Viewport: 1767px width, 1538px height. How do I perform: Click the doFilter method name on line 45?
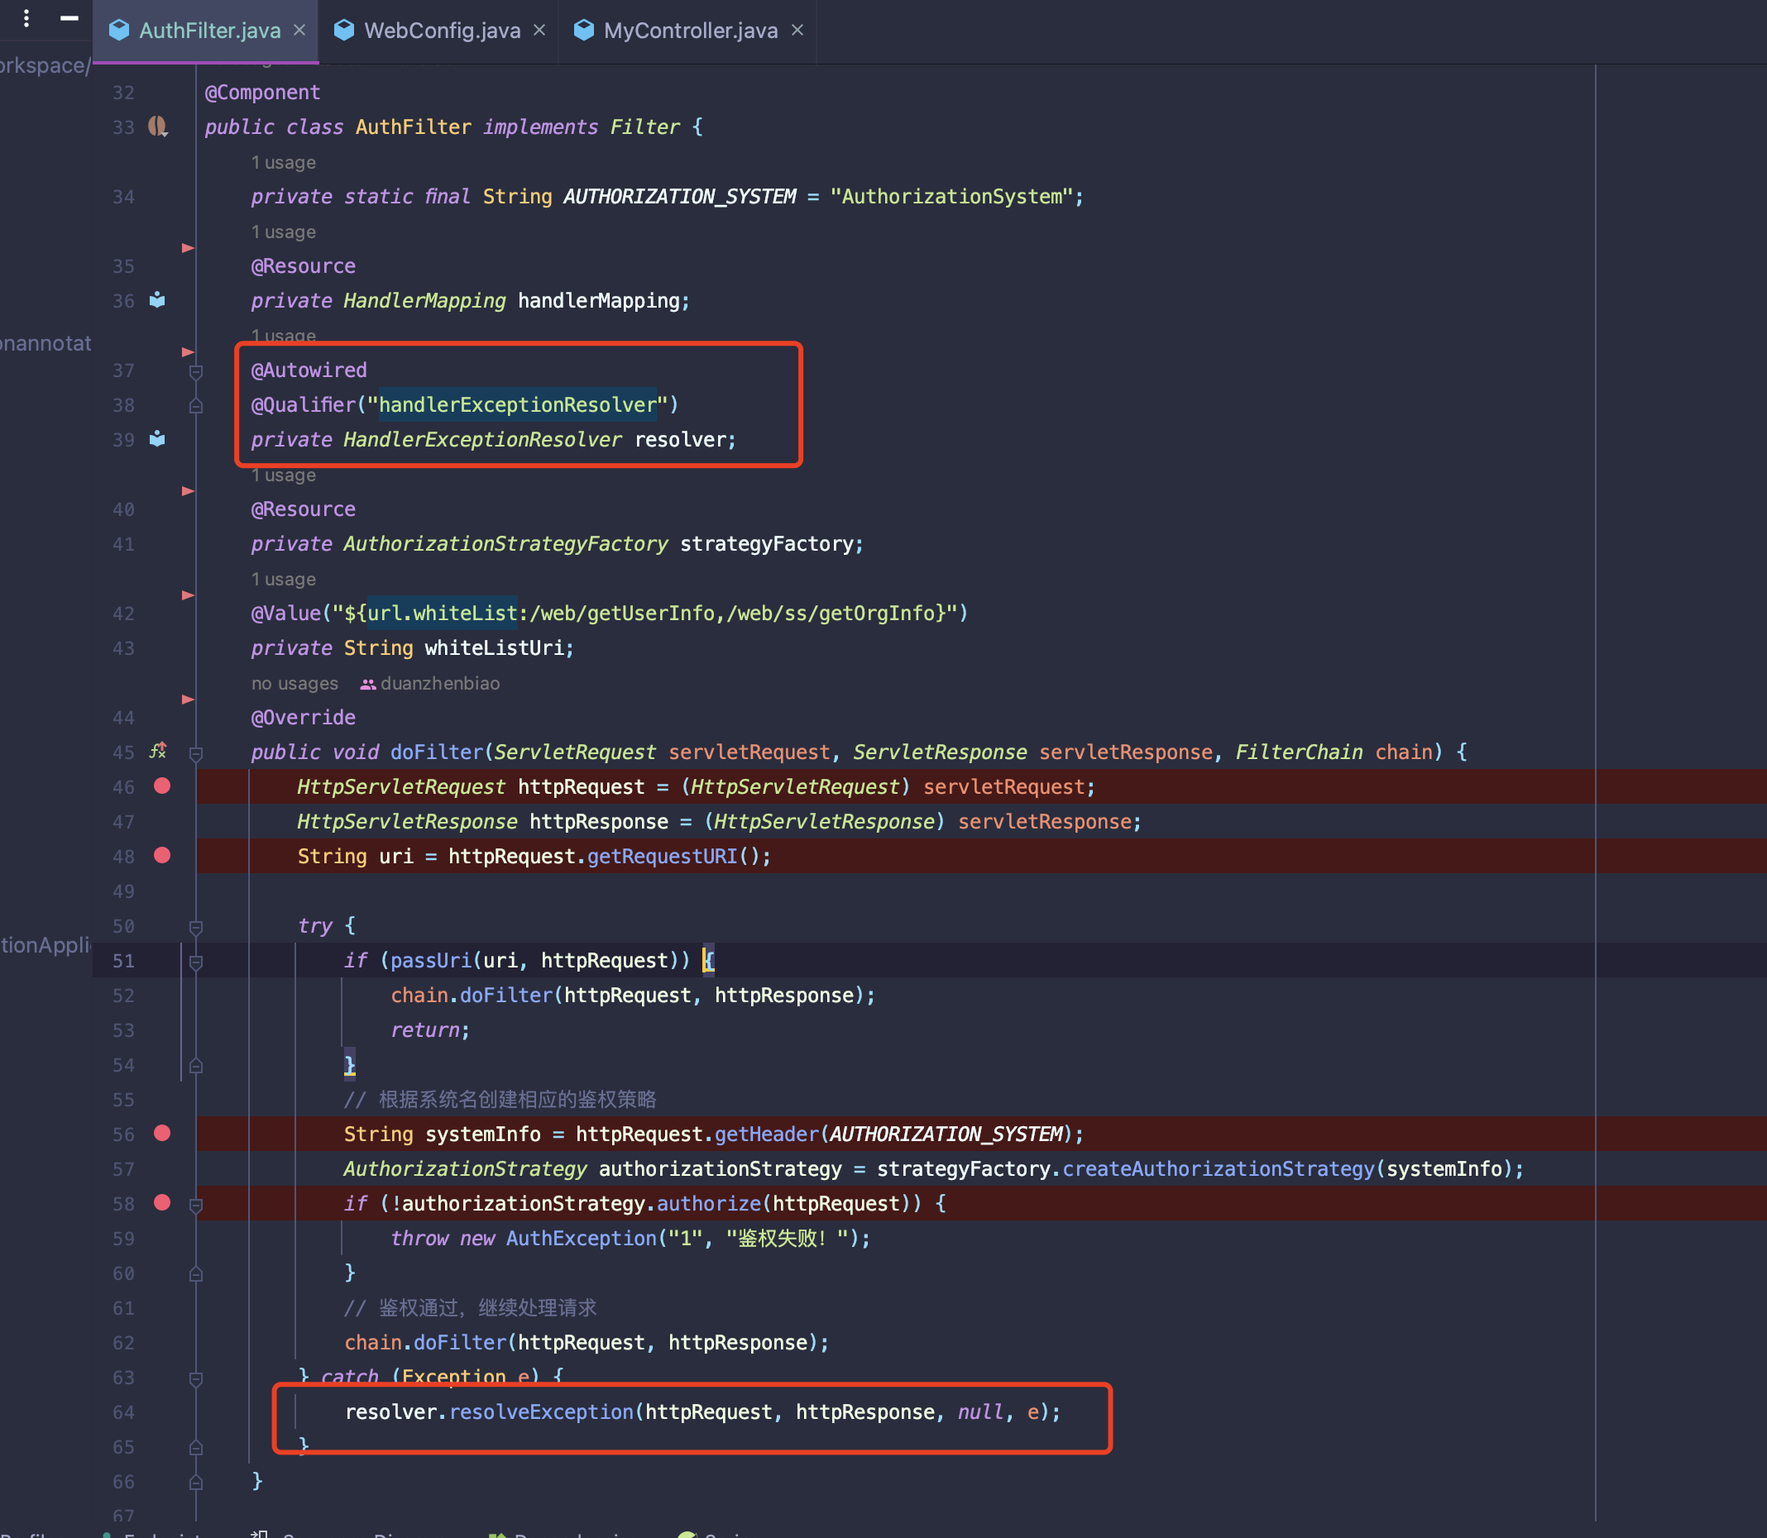[x=437, y=752]
